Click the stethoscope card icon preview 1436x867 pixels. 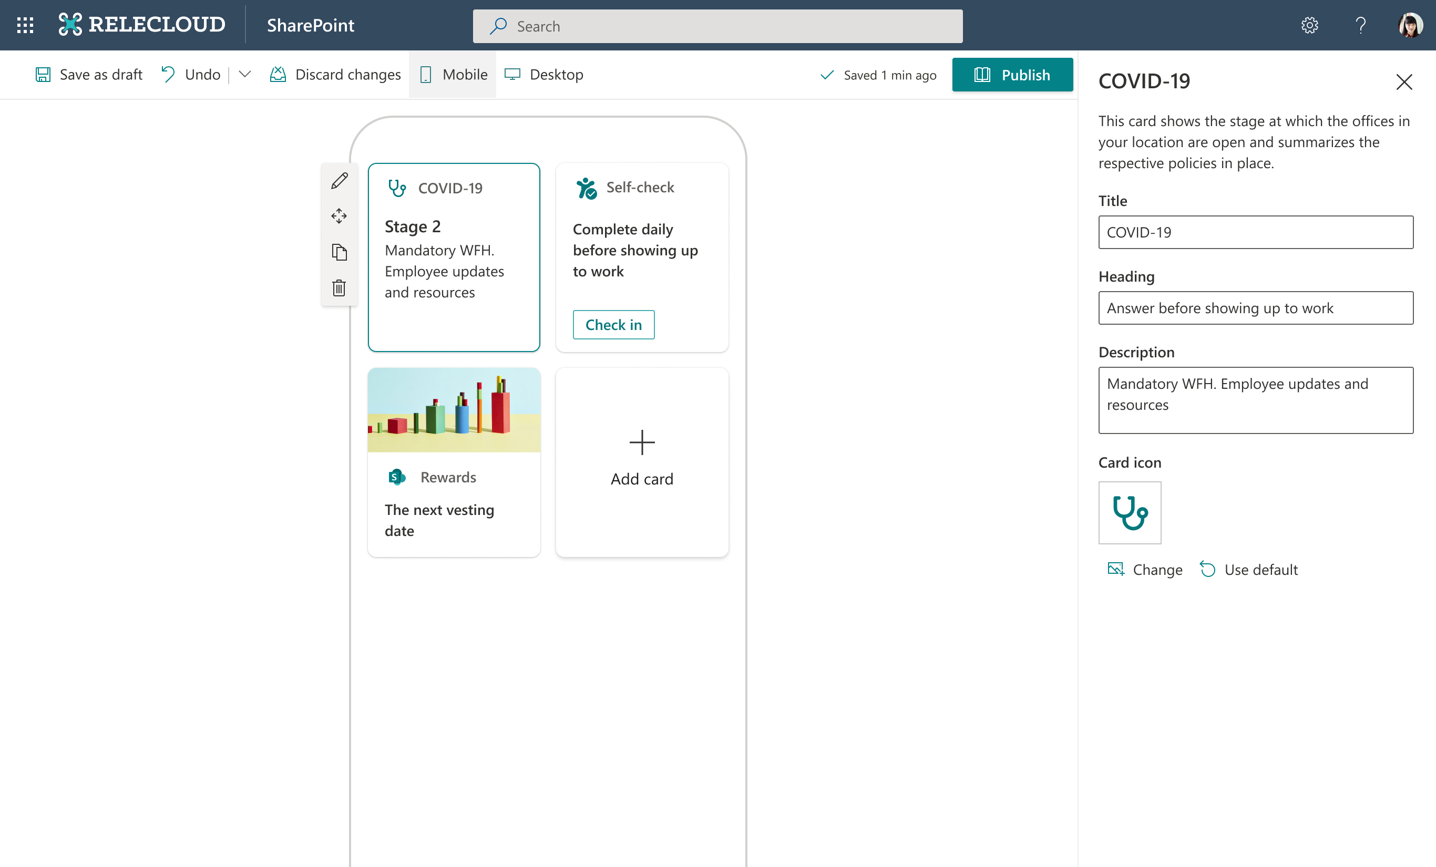pyautogui.click(x=1130, y=513)
